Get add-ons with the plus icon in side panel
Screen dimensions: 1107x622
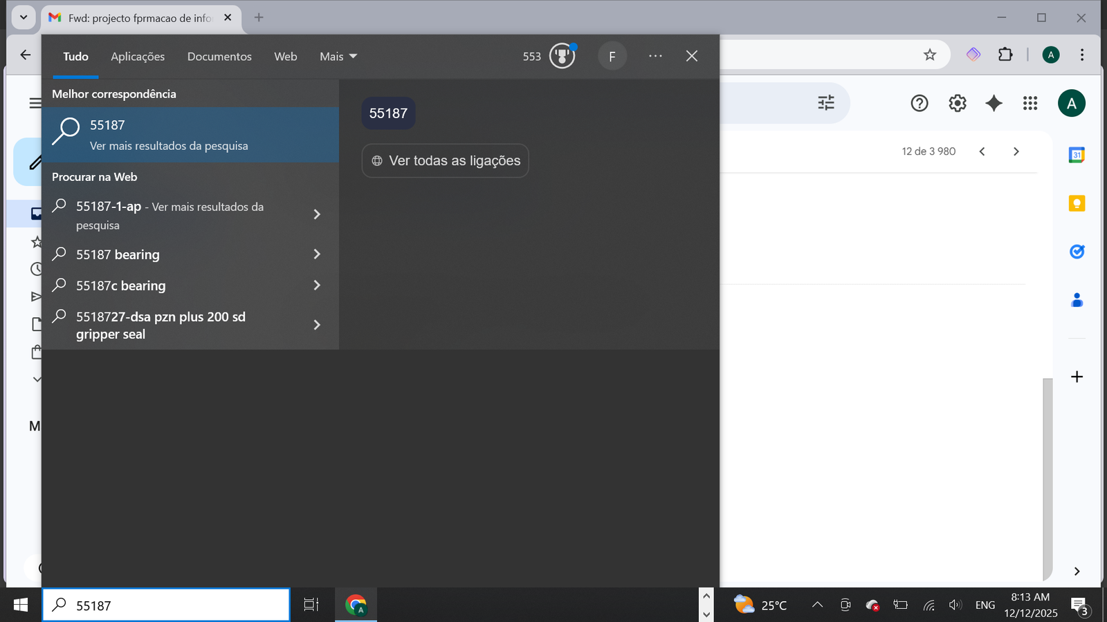point(1077,377)
